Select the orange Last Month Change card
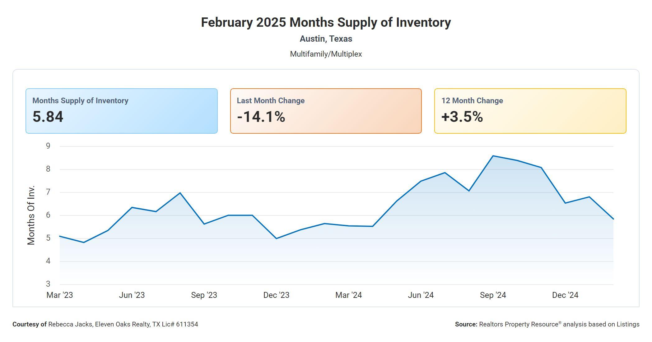The height and width of the screenshot is (342, 652). 326,111
